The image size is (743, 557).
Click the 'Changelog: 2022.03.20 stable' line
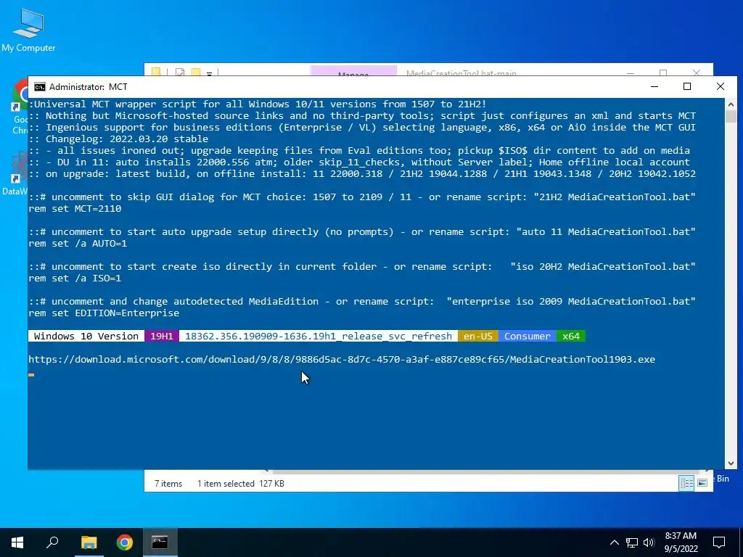(x=127, y=139)
